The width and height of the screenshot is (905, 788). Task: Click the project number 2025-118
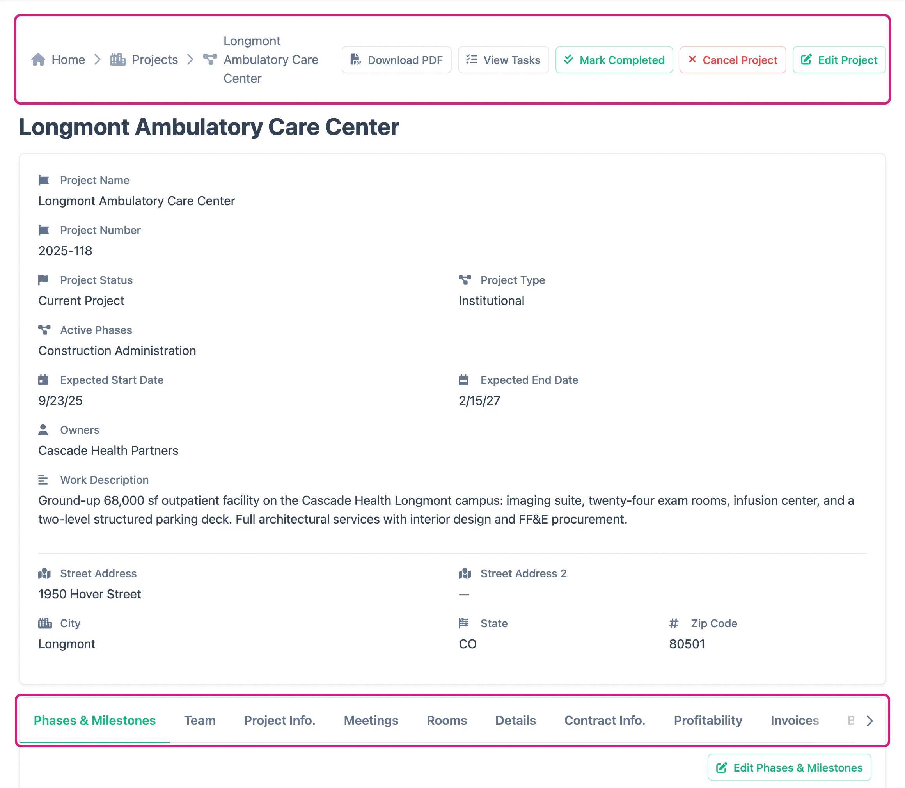65,251
